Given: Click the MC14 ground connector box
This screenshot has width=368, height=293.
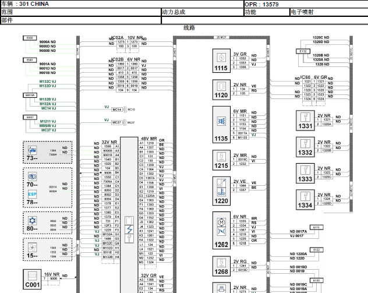Looking at the screenshot, I should tap(116, 110).
